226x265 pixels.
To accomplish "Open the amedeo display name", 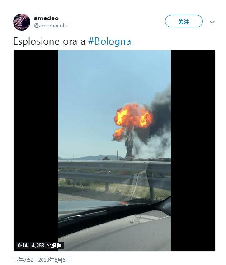I will point(46,18).
